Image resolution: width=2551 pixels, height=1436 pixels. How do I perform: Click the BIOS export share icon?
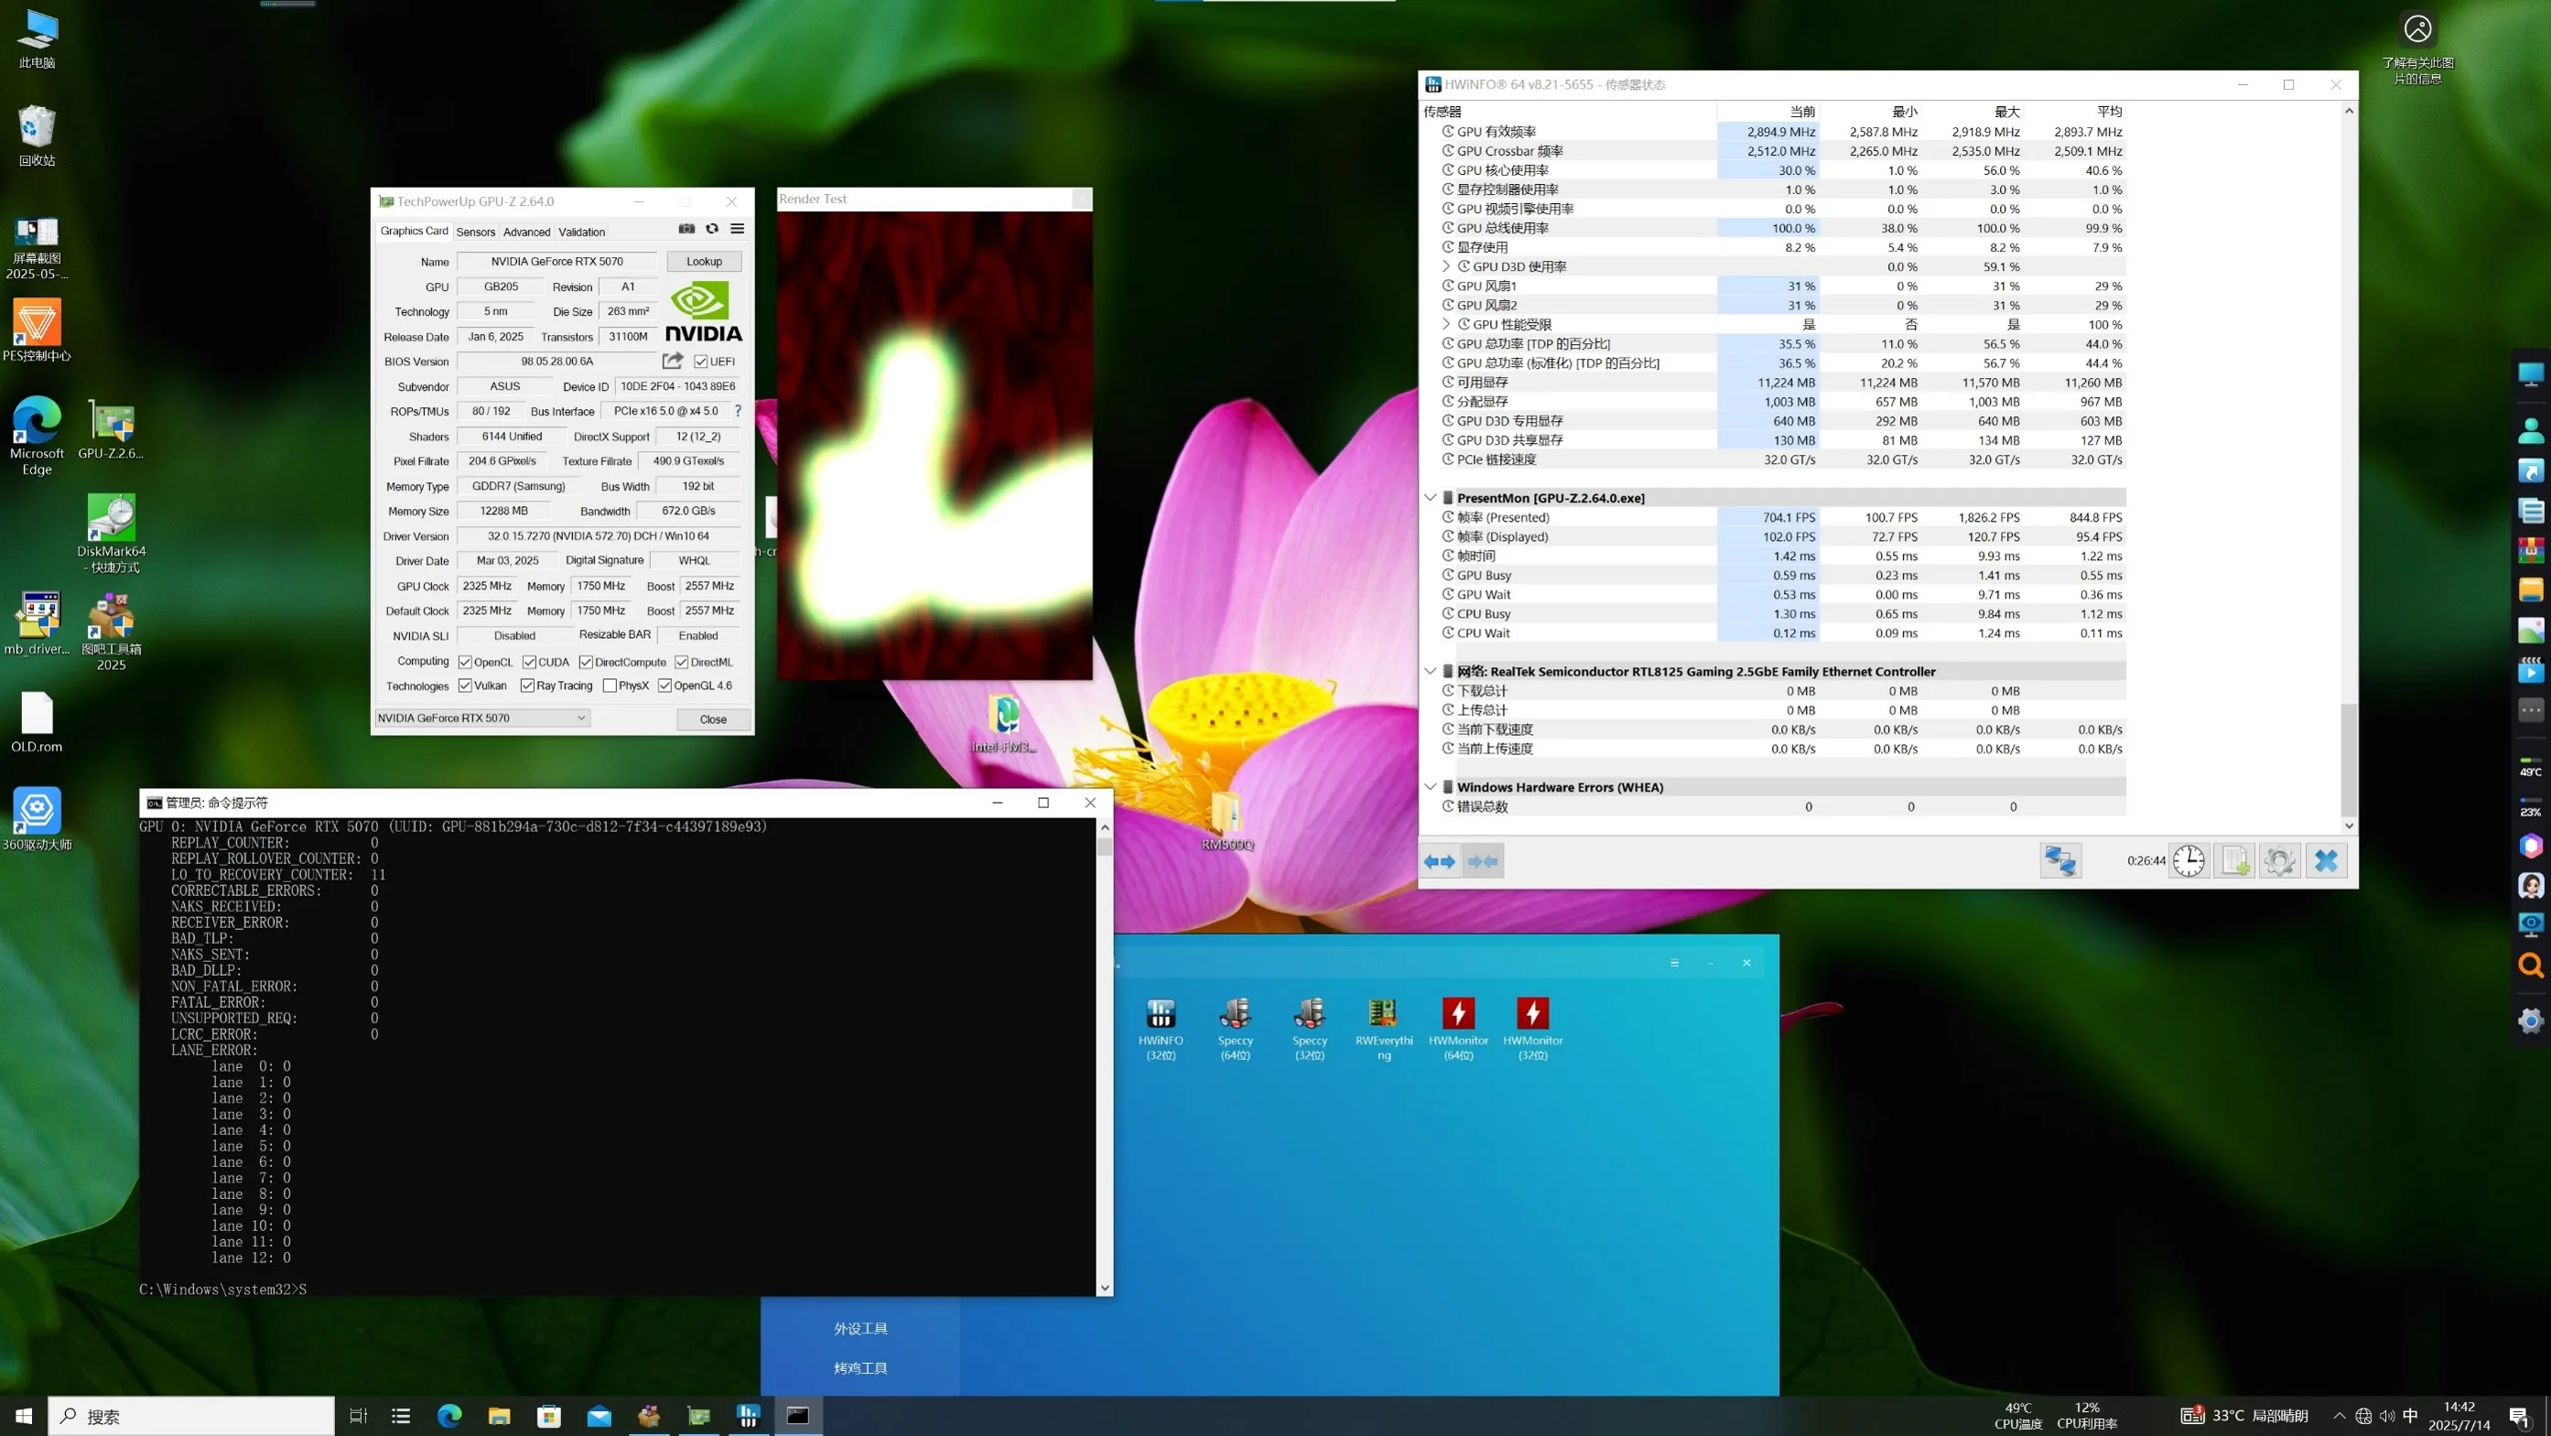673,362
